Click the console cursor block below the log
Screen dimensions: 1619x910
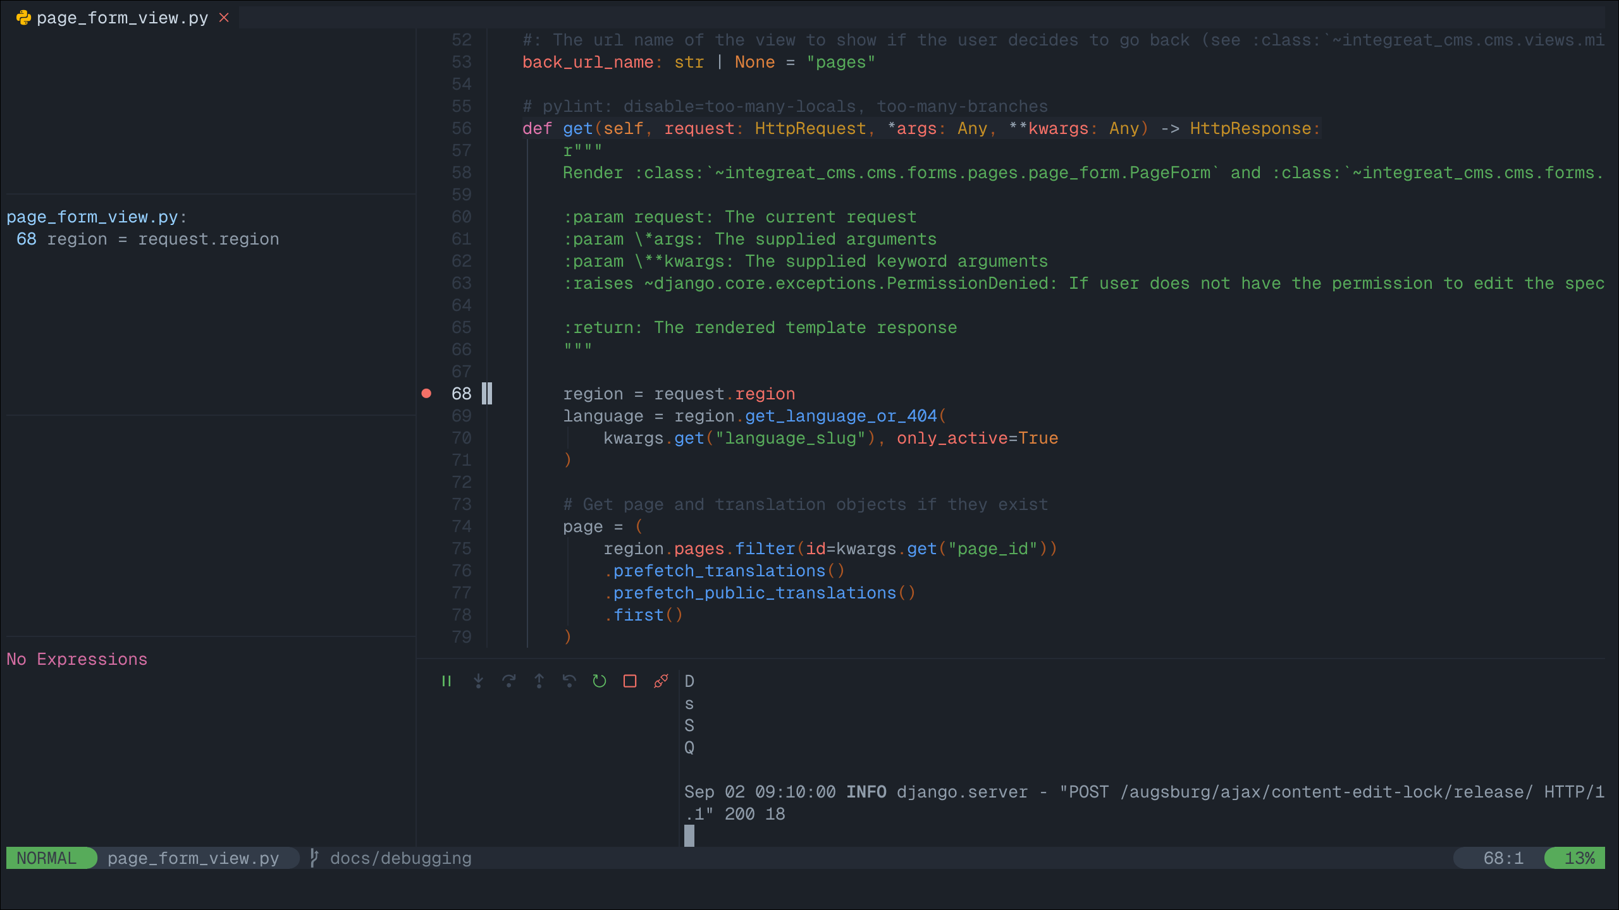click(689, 836)
